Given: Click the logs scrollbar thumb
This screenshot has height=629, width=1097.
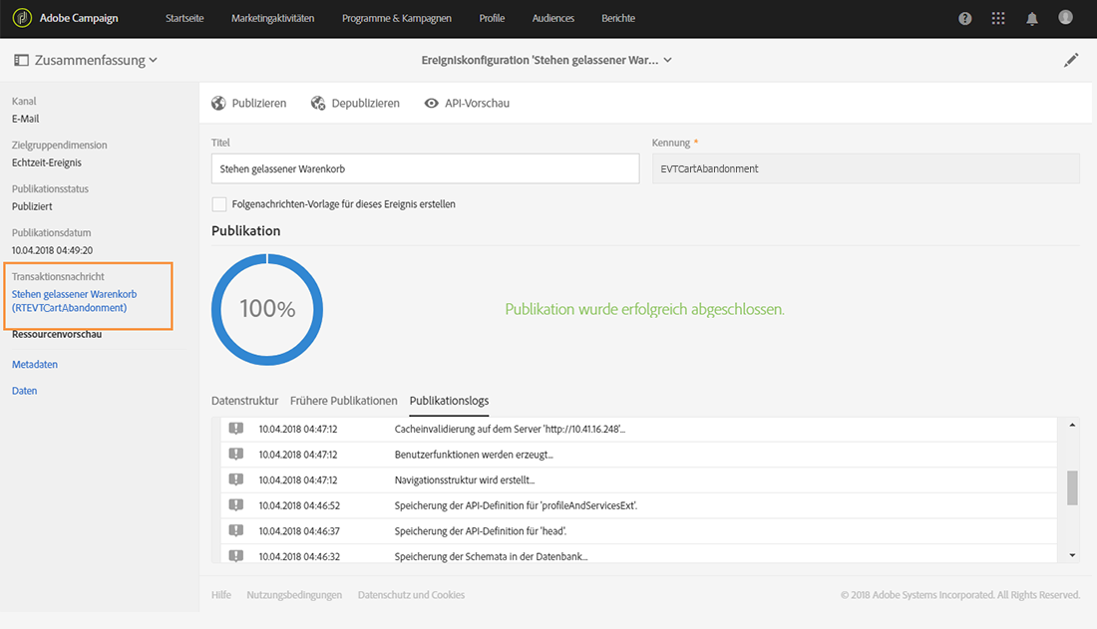Looking at the screenshot, I should point(1072,487).
